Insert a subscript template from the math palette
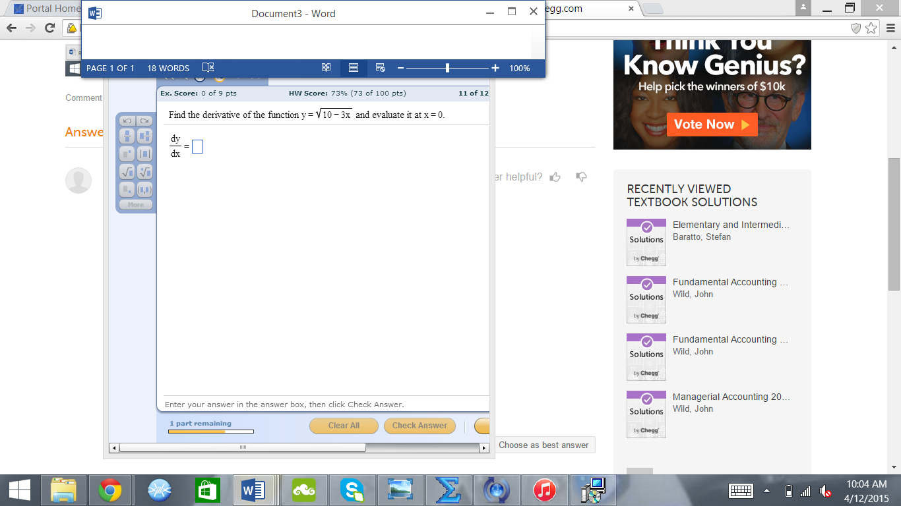 (x=127, y=190)
